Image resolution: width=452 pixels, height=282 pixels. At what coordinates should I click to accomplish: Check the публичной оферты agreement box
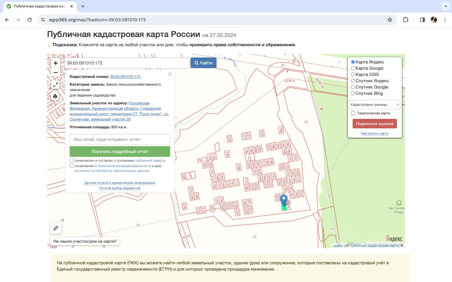coord(72,160)
